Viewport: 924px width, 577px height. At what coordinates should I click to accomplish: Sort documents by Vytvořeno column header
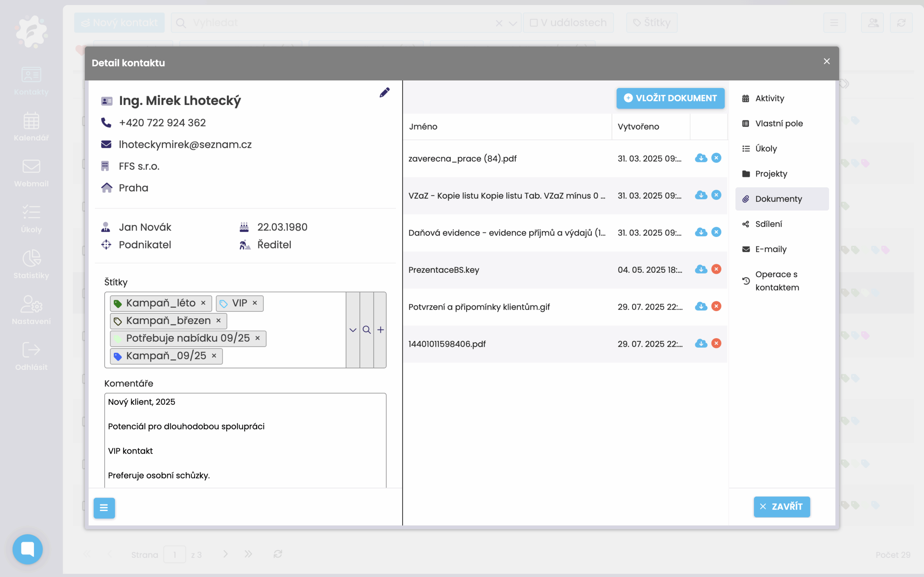point(638,127)
